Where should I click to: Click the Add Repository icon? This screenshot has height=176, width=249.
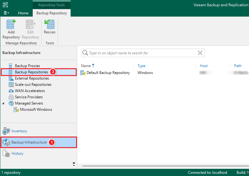pos(11,24)
